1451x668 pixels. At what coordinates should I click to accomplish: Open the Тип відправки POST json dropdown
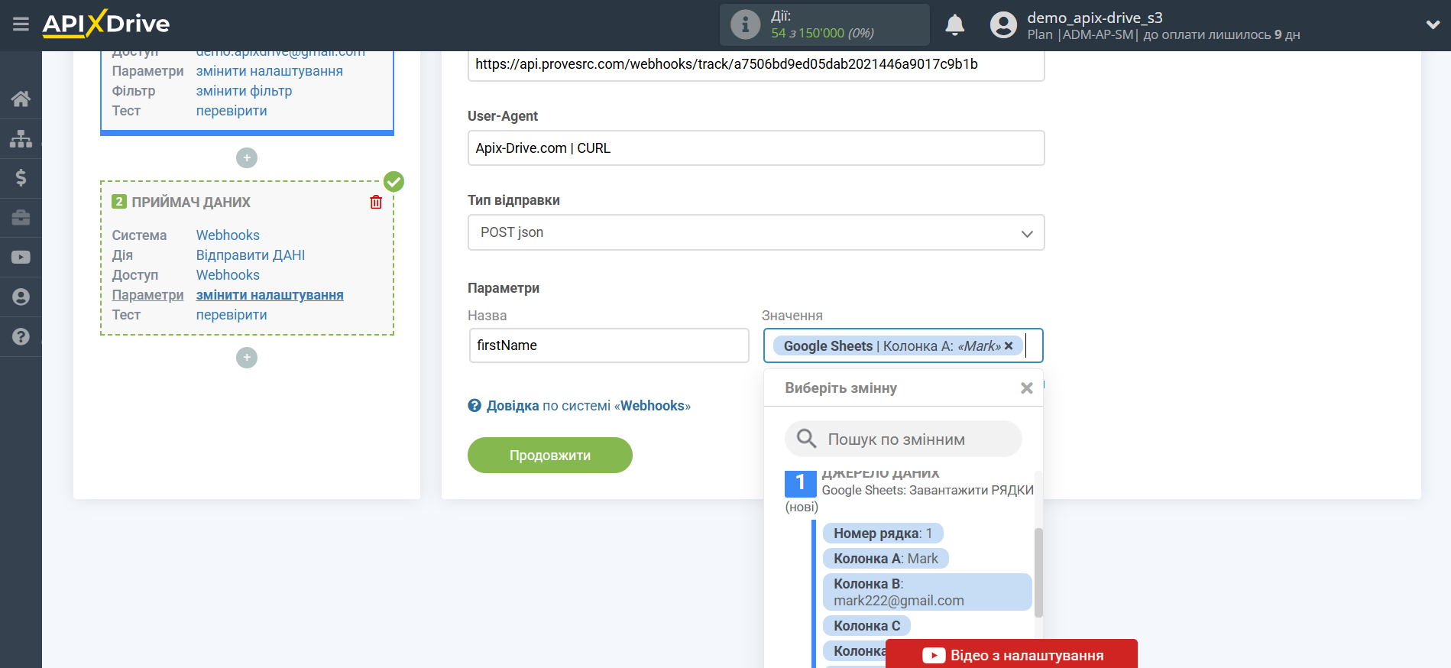756,232
